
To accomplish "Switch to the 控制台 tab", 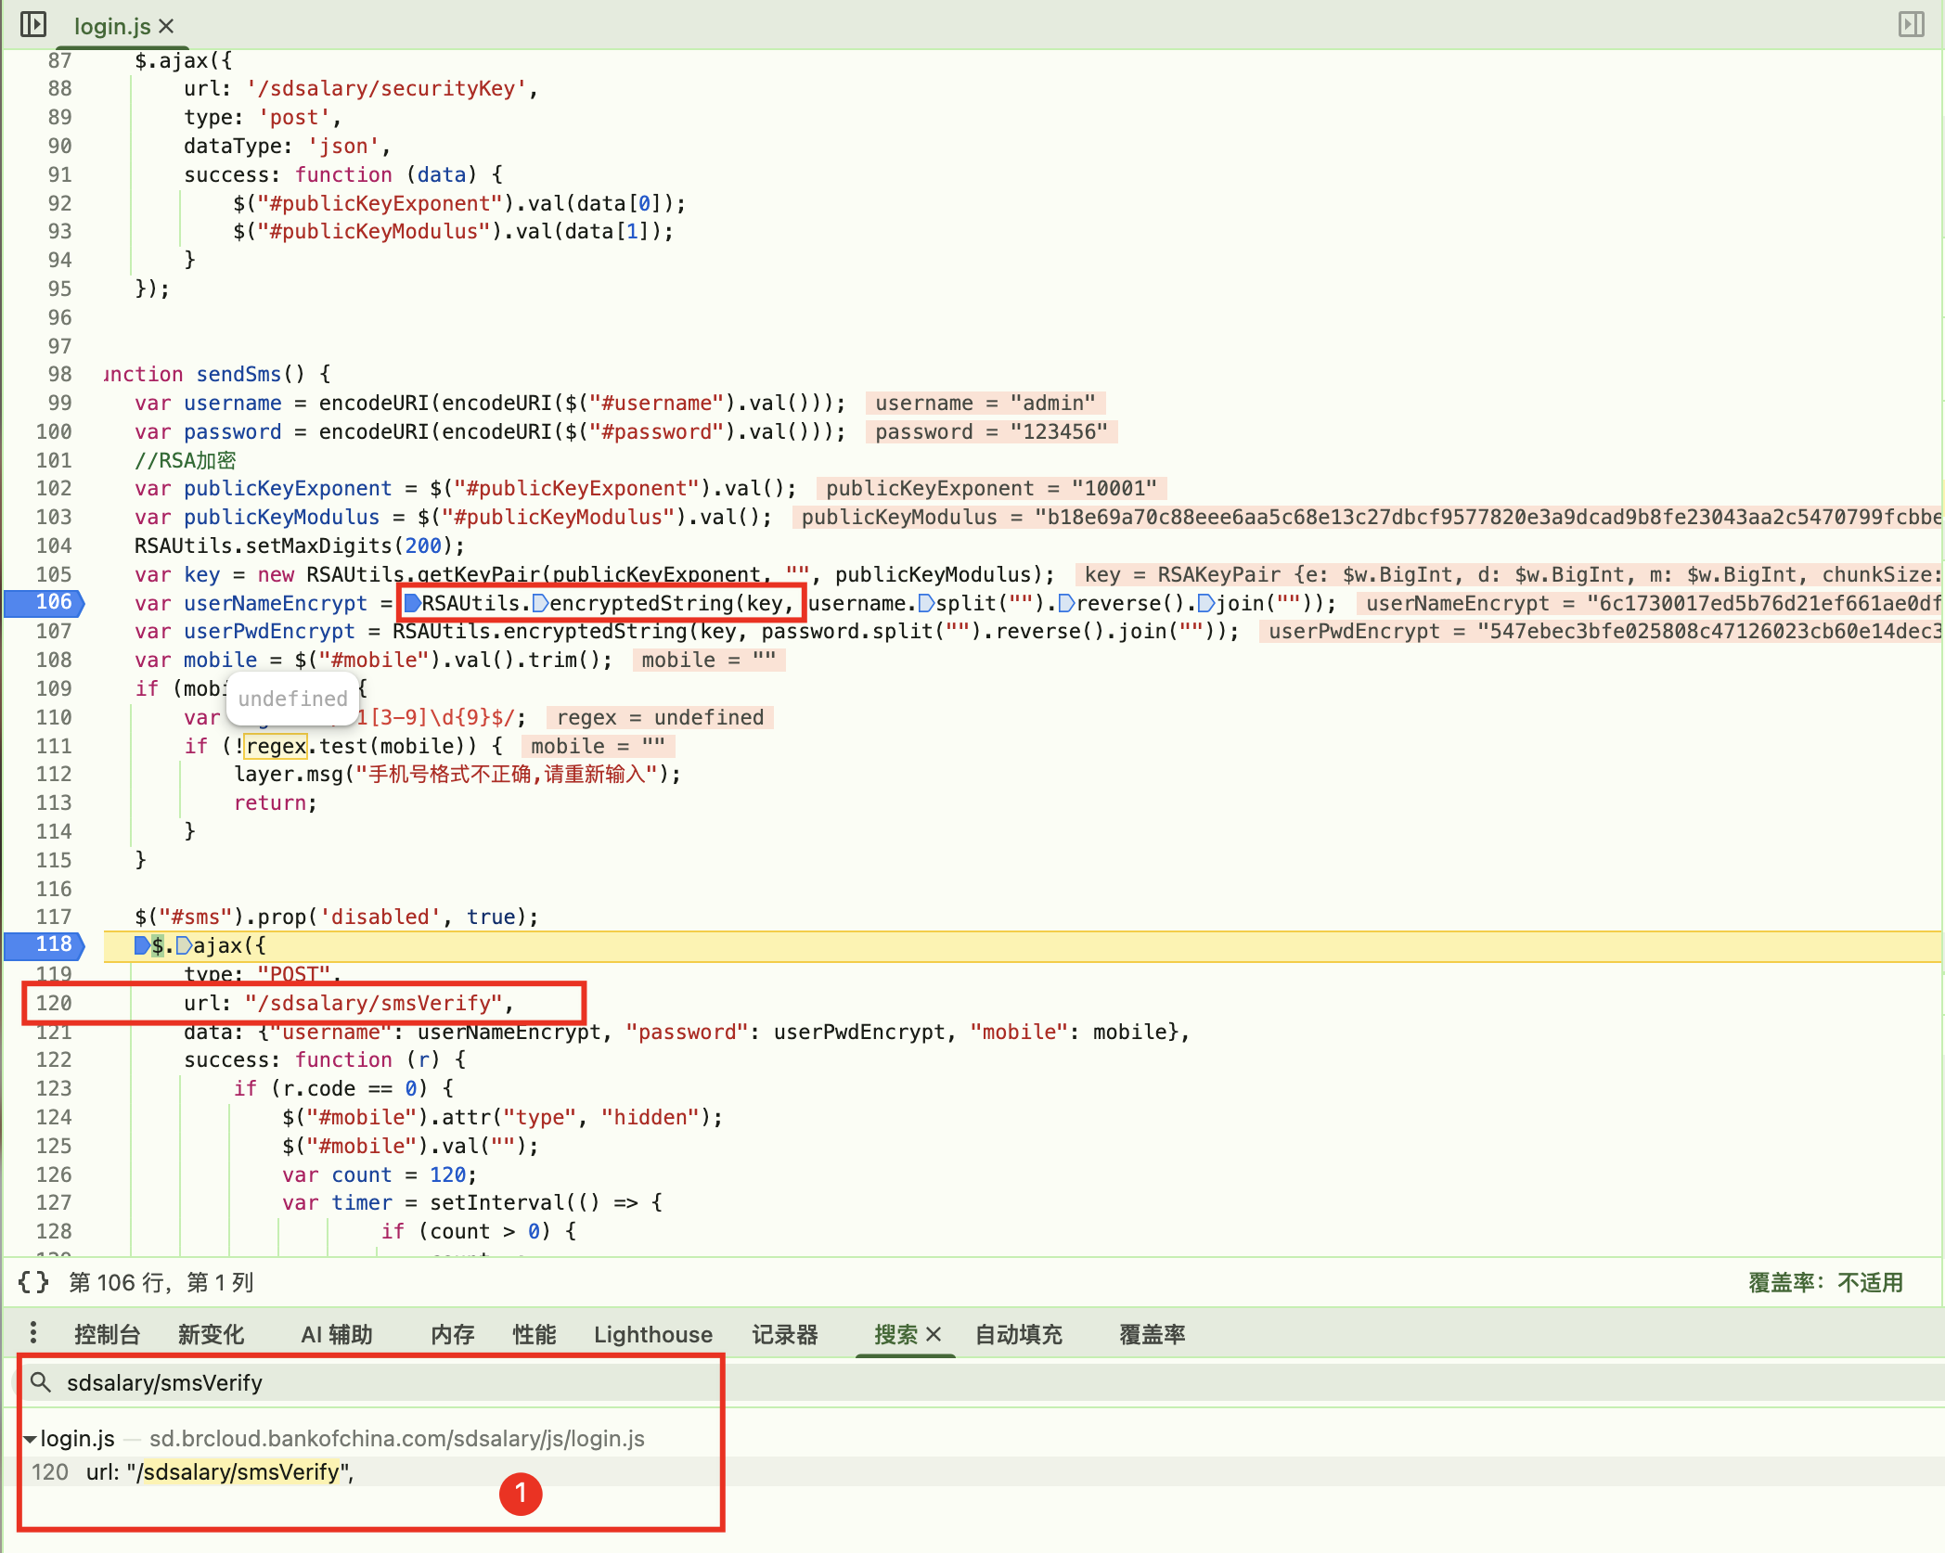I will tap(107, 1334).
